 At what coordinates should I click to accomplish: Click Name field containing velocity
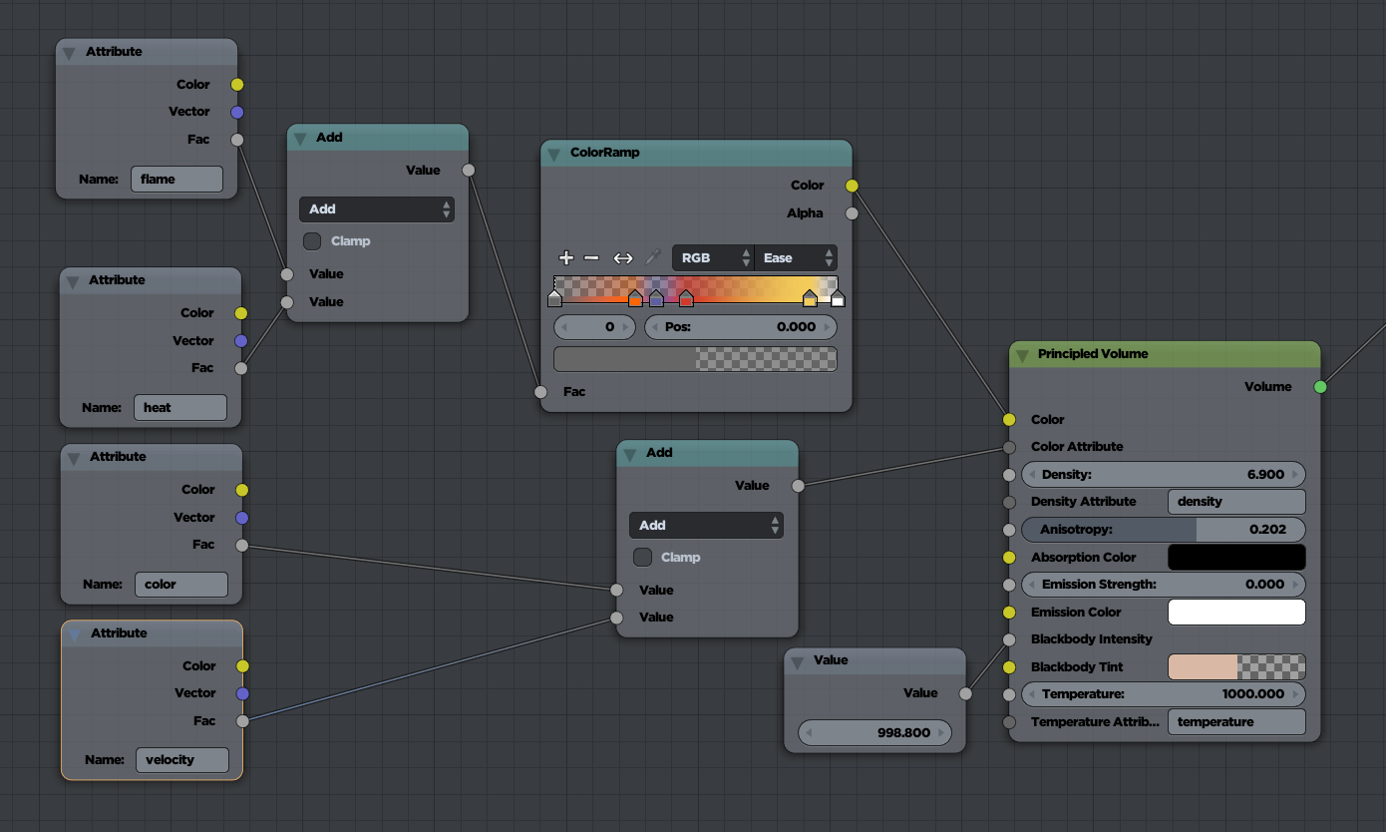(182, 760)
